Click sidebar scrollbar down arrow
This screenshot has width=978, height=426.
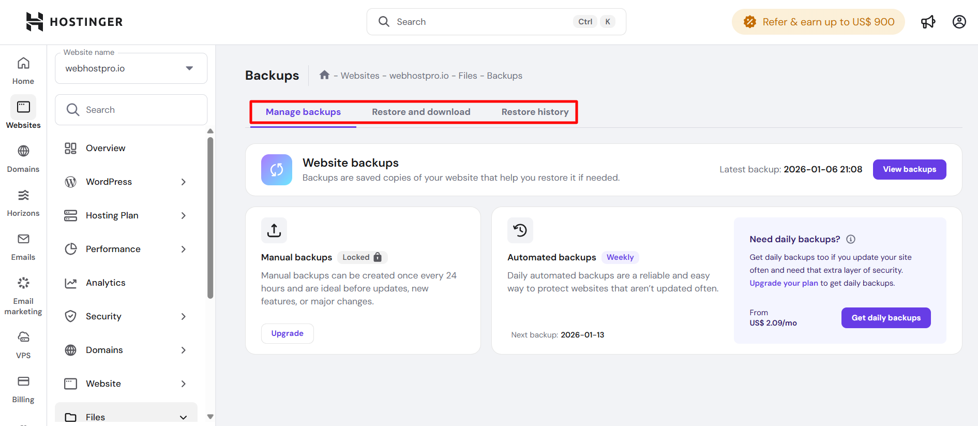pyautogui.click(x=210, y=416)
